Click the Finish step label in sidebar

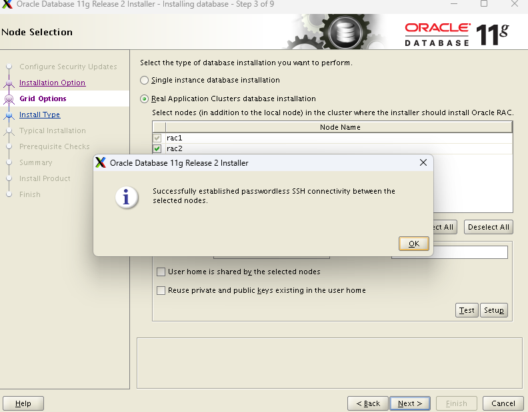coord(29,194)
